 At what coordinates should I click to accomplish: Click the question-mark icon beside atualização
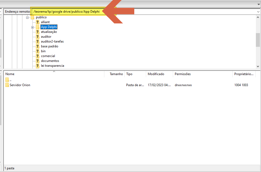pyautogui.click(x=38, y=32)
